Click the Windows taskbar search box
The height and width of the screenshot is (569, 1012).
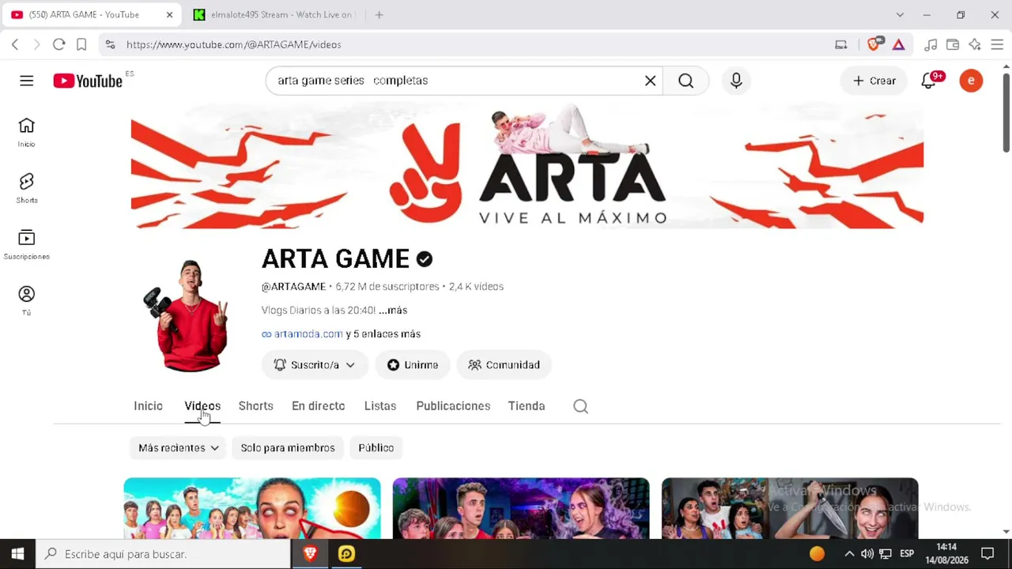point(164,554)
